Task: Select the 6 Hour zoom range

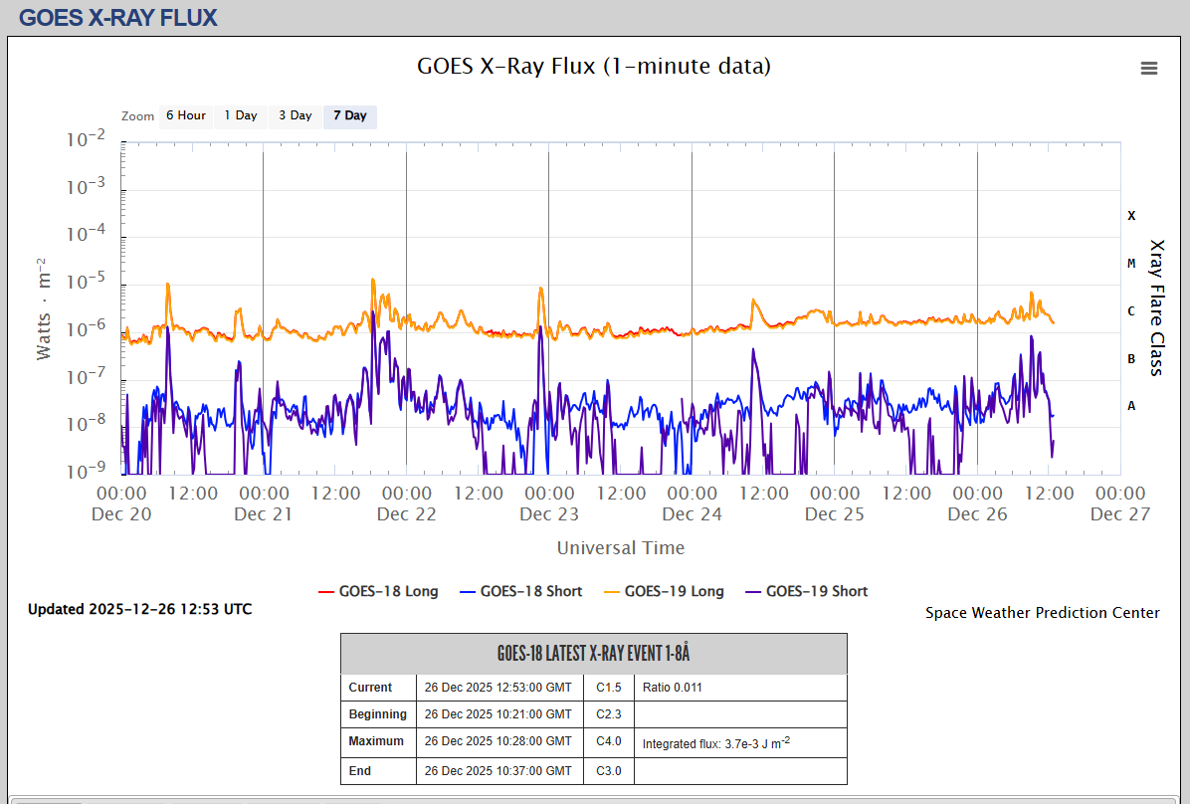Action: [x=185, y=115]
